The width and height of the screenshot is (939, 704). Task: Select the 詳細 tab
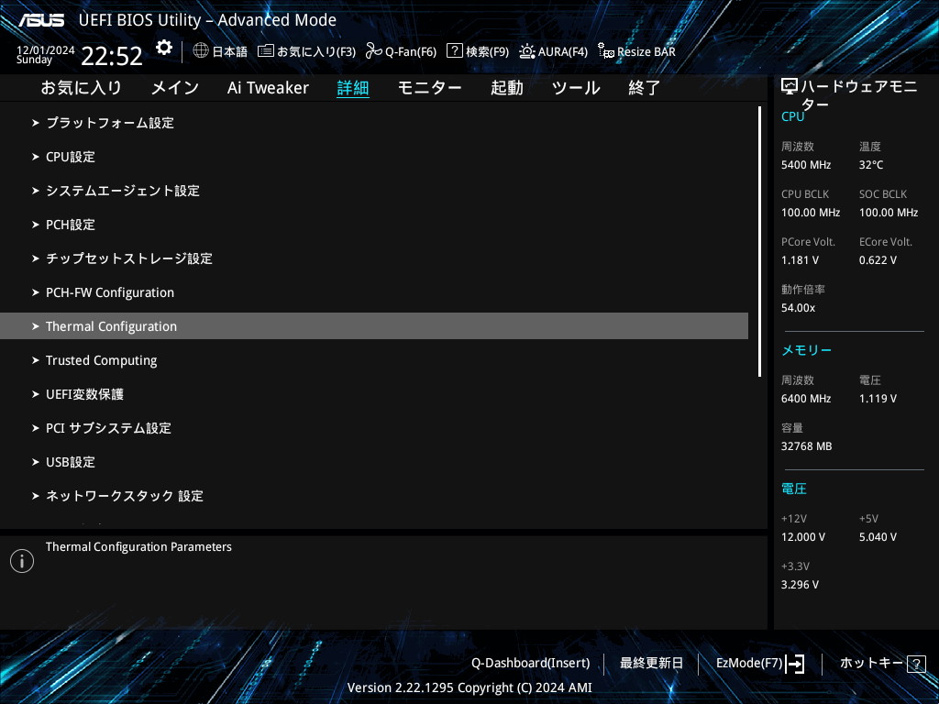point(353,88)
